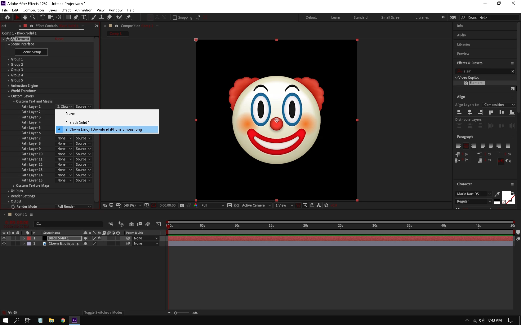Toggle the lock on Composition panel tab
The height and width of the screenshot is (325, 521).
pyautogui.click(x=117, y=26)
